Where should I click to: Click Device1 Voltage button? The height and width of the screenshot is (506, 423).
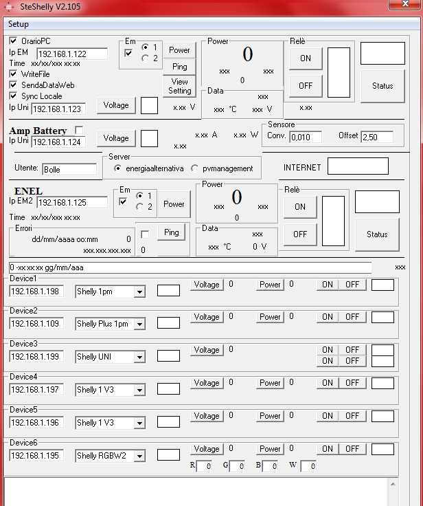pos(207,285)
